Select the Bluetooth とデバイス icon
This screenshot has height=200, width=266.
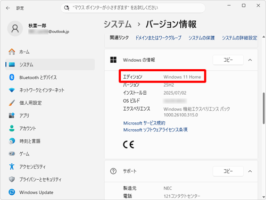(x=12, y=77)
